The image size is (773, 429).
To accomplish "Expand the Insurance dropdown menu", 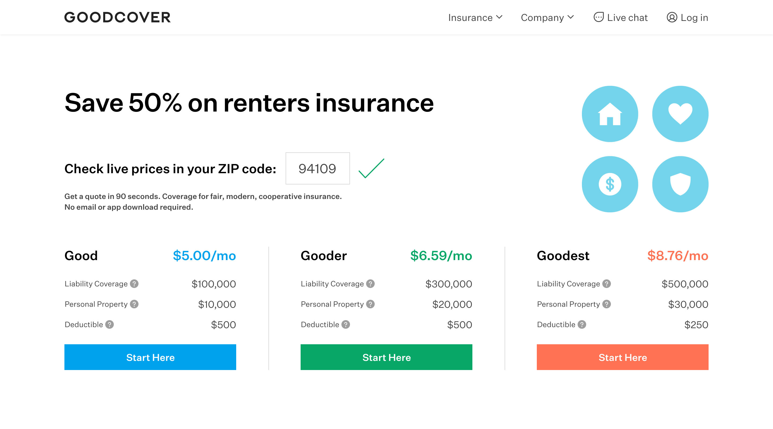I will click(475, 17).
